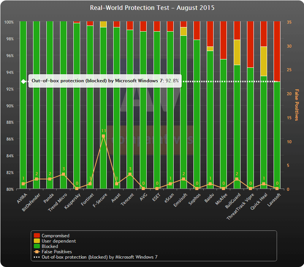
Task: Click the ThreatTrack Vipre axis label
Action: (240, 206)
